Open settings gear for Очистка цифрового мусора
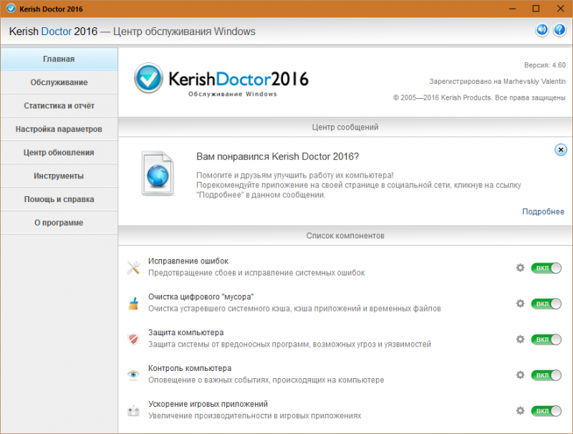Screen dimensions: 573x434 520,304
